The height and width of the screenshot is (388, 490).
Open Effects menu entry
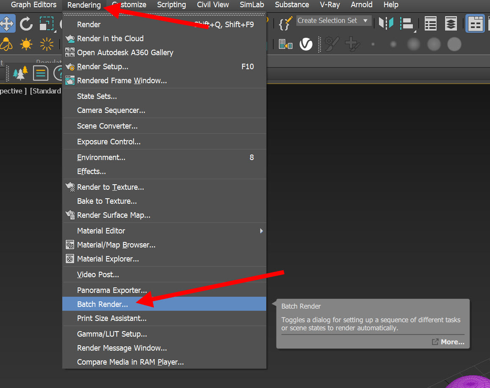pyautogui.click(x=164, y=172)
